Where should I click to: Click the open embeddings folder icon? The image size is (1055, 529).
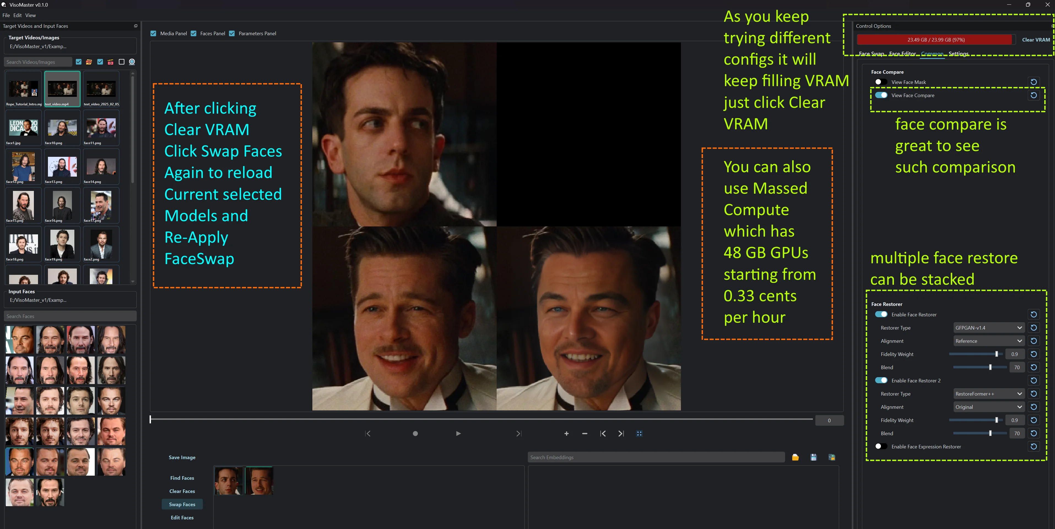(x=795, y=457)
